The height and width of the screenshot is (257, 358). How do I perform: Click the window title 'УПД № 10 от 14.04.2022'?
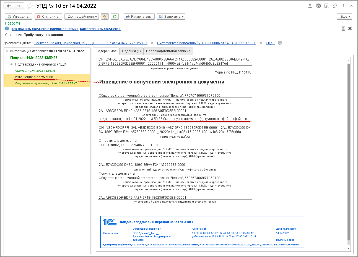click(66, 6)
